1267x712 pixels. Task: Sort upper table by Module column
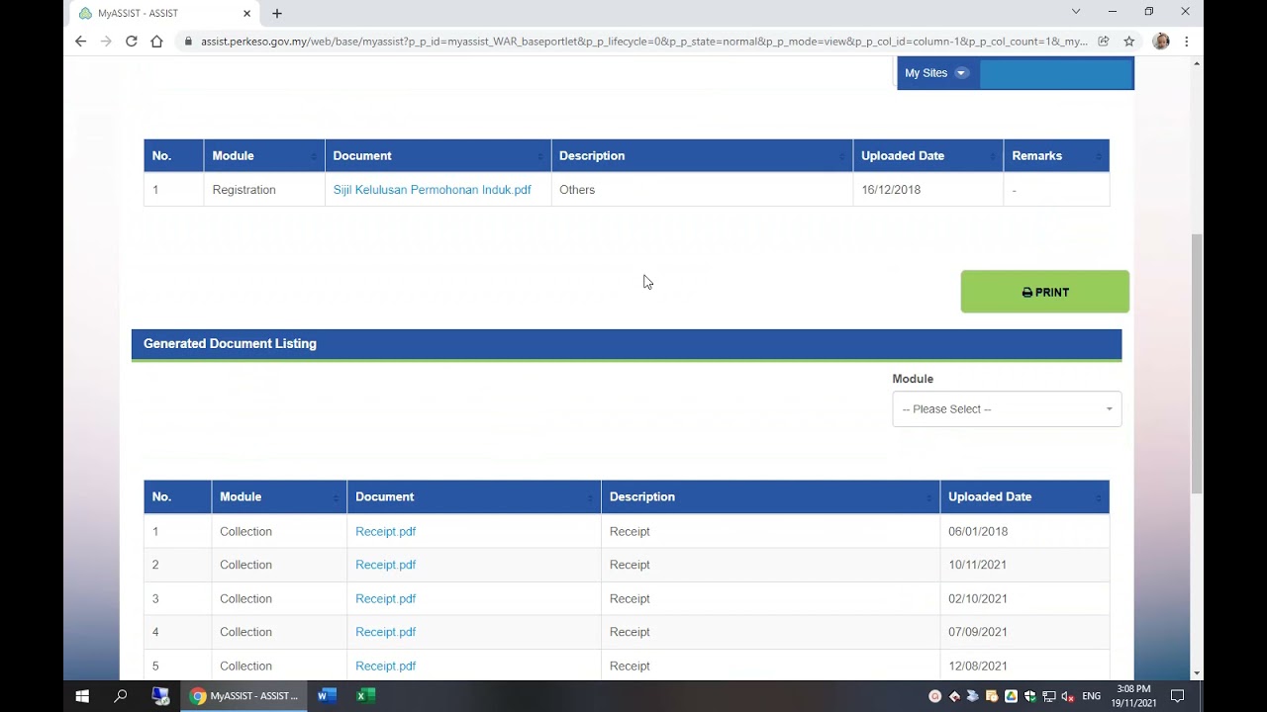pyautogui.click(x=264, y=156)
